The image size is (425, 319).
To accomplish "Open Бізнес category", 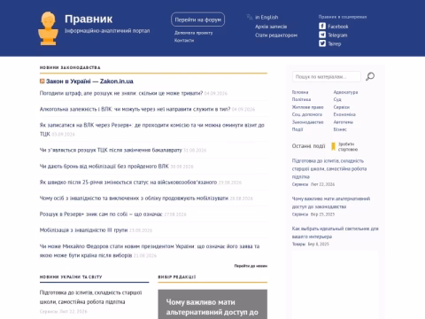I will [x=340, y=129].
